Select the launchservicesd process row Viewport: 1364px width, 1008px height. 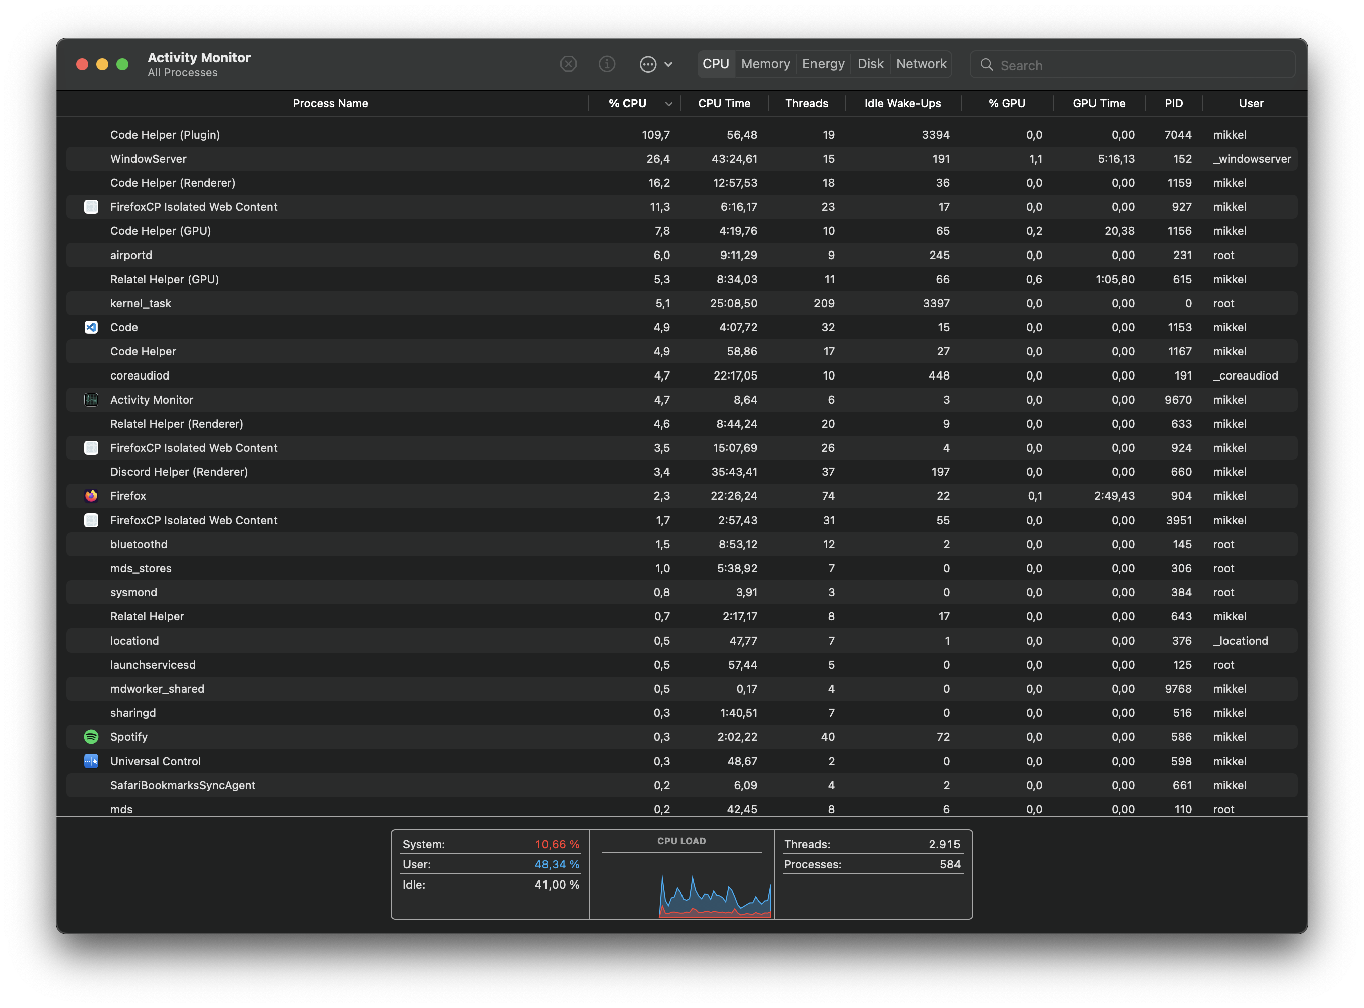[x=681, y=665]
